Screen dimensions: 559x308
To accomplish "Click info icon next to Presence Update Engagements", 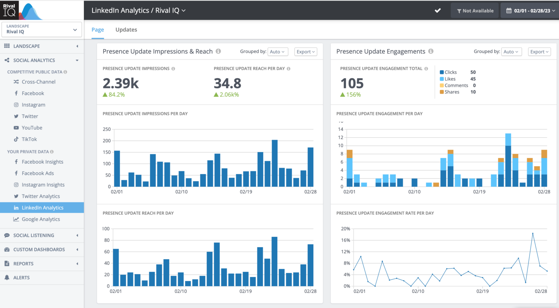I will [431, 51].
